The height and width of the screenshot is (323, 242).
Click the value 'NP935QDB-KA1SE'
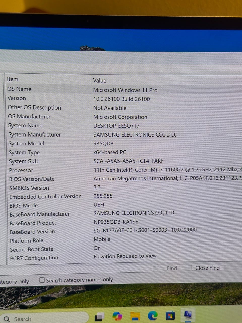point(116,222)
